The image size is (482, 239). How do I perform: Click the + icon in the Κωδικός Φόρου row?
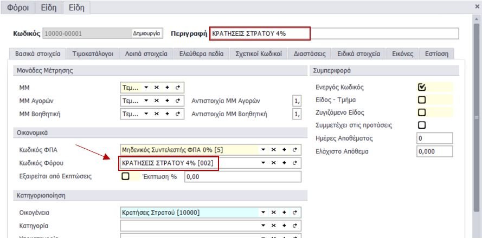coord(285,163)
